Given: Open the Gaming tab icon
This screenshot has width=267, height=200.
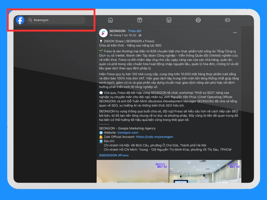Looking at the screenshot, I should point(227,20).
